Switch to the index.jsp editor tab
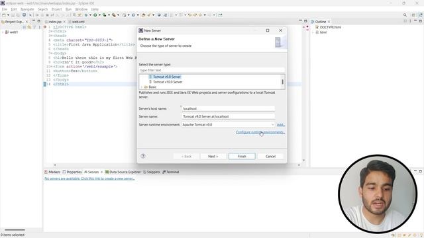This screenshot has width=424, height=238. (54, 22)
